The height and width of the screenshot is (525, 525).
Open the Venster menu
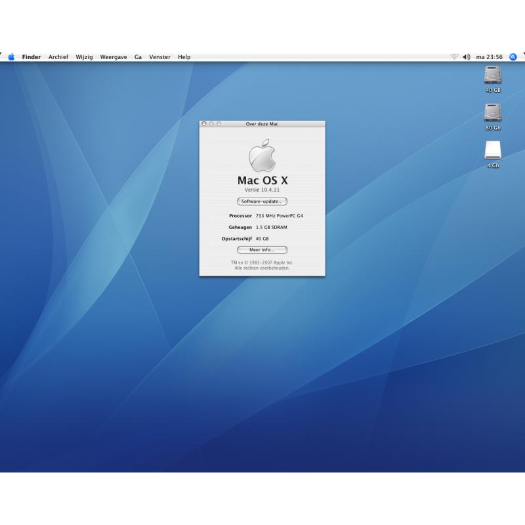[x=159, y=57]
